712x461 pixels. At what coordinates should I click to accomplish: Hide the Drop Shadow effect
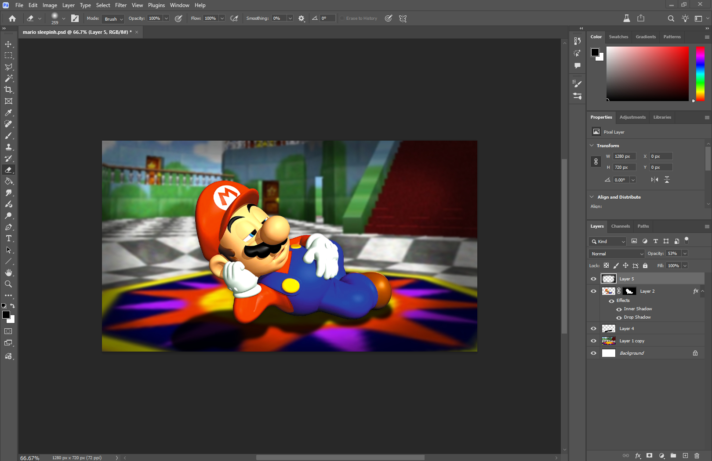(619, 318)
